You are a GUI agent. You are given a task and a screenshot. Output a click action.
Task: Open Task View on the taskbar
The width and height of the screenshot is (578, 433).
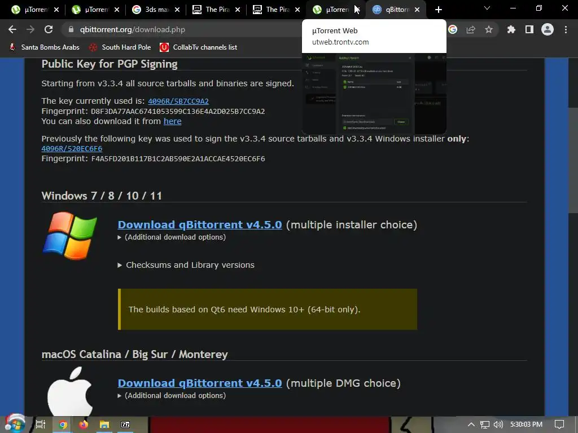(40, 425)
